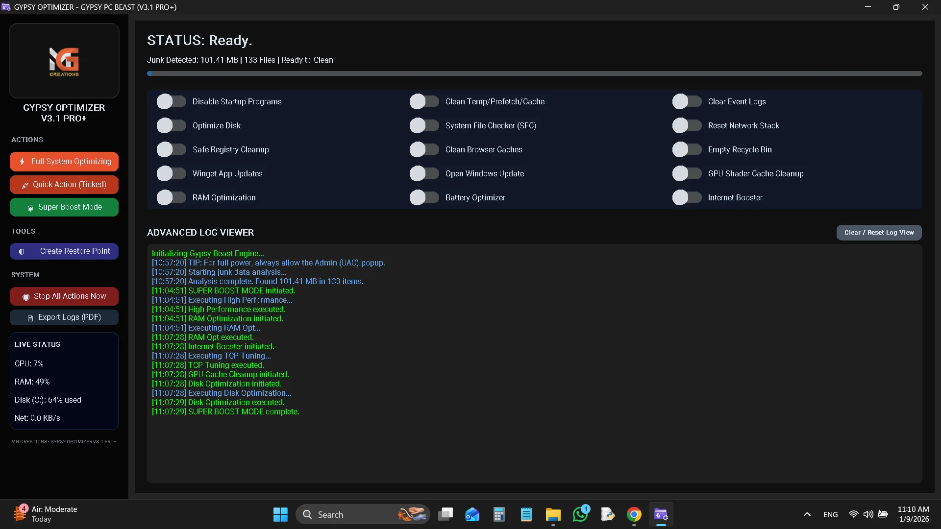Enable the Clean Browser Caches toggle
The height and width of the screenshot is (529, 941).
pyautogui.click(x=424, y=149)
